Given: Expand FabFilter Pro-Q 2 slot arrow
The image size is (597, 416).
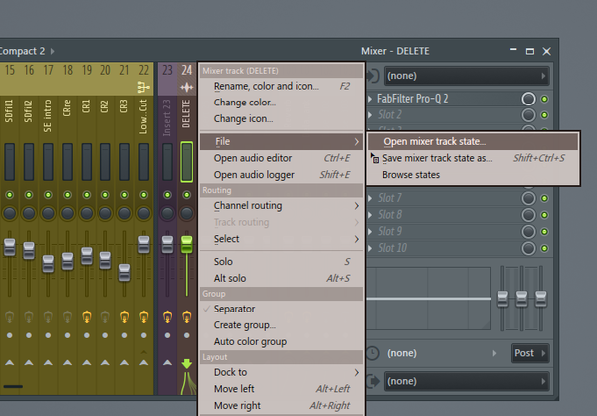Looking at the screenshot, I should click(370, 99).
